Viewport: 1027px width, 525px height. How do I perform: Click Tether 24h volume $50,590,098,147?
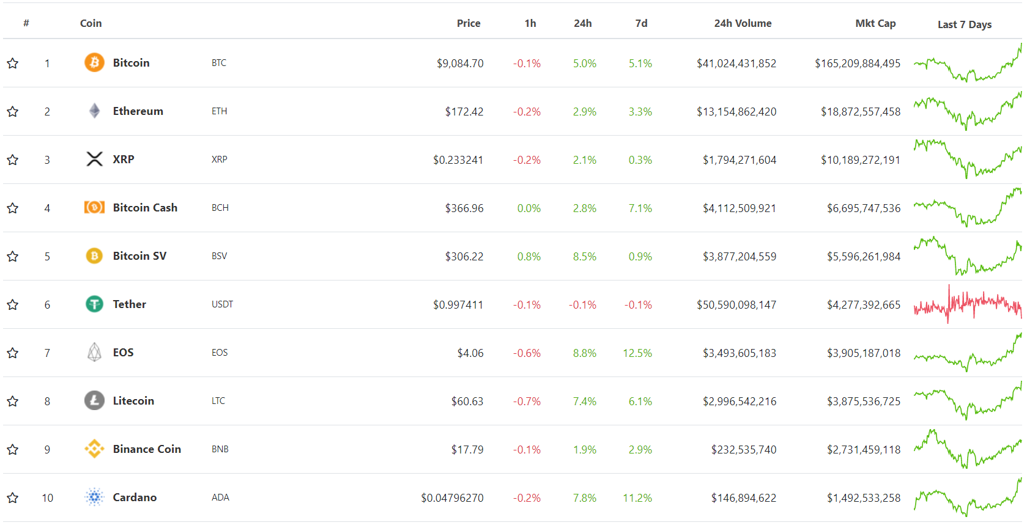pyautogui.click(x=736, y=304)
